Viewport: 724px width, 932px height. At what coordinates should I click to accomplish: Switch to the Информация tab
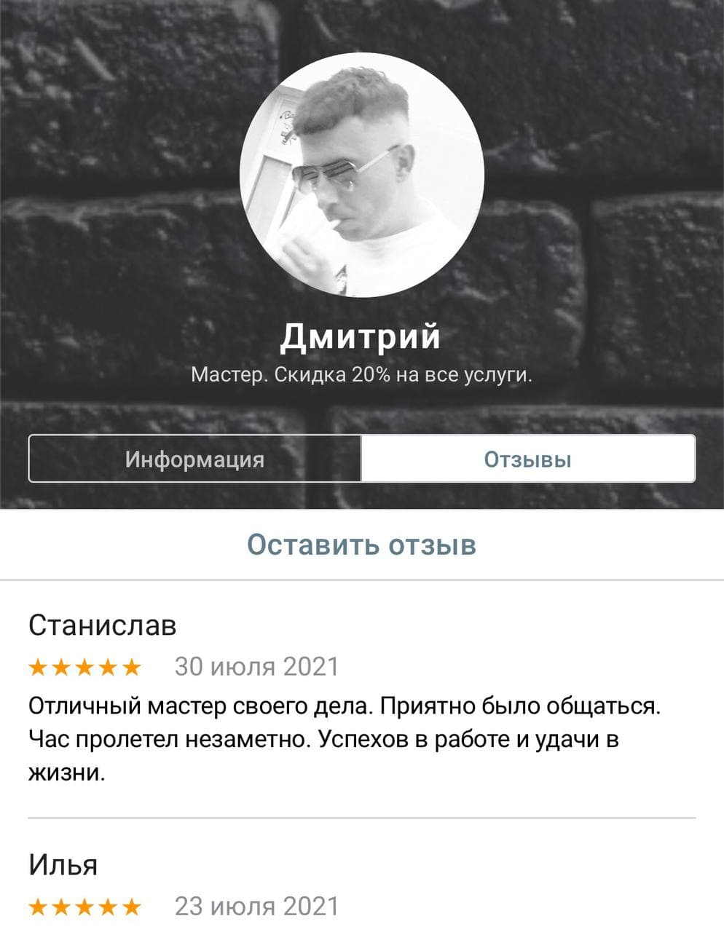click(194, 459)
